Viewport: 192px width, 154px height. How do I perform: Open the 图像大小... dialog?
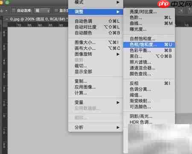click(96, 42)
